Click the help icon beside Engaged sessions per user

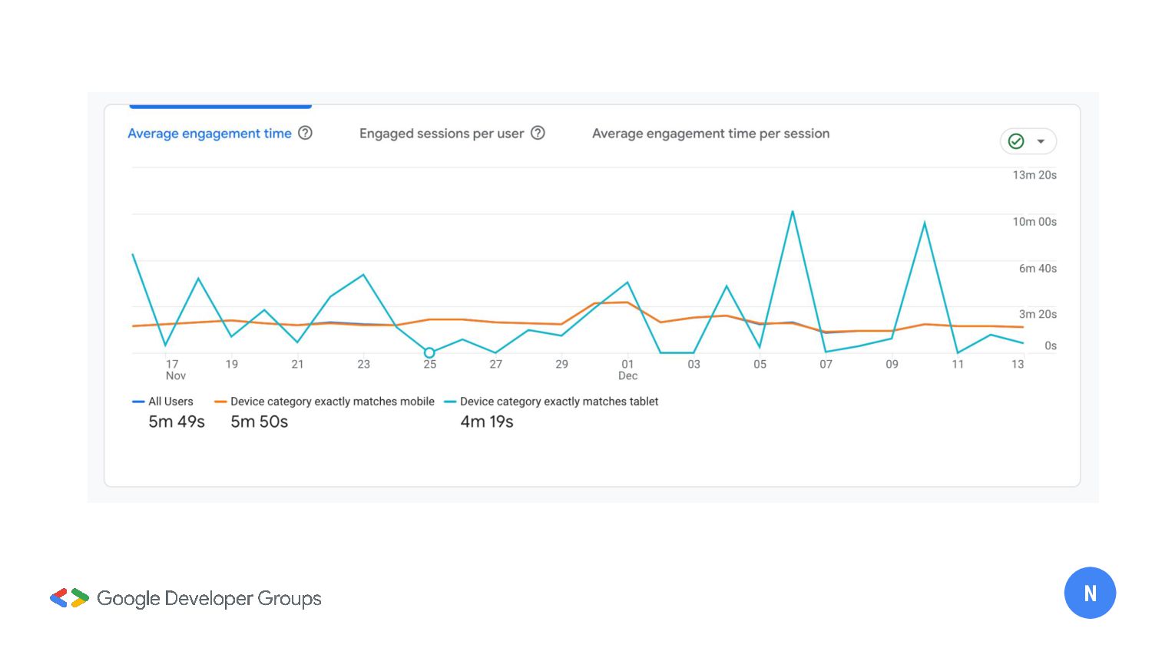(x=538, y=133)
